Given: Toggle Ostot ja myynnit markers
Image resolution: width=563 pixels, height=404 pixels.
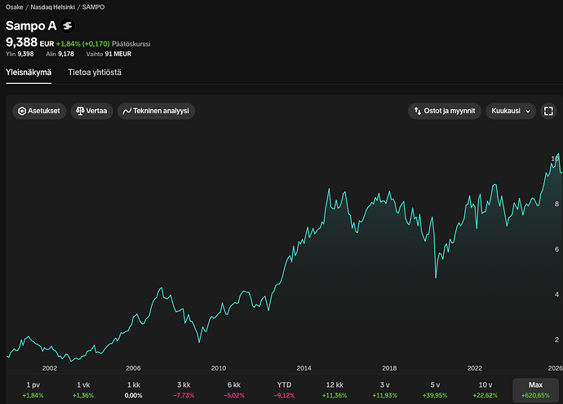Looking at the screenshot, I should (x=445, y=111).
